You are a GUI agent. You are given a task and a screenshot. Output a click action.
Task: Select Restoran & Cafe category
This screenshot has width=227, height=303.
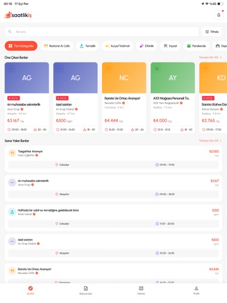57,46
